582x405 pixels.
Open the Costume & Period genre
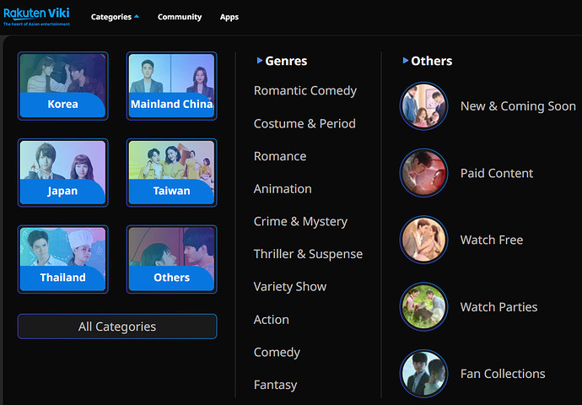304,123
